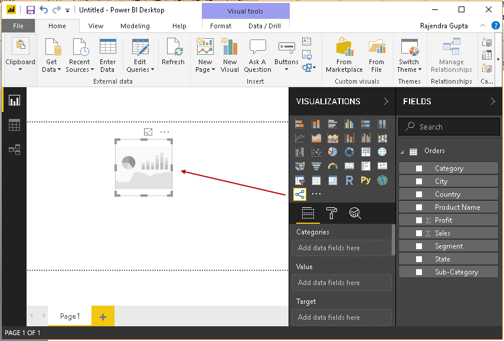Screen dimensions: 504x341
Task: Open the Model relationships view icon
Action: point(14,149)
